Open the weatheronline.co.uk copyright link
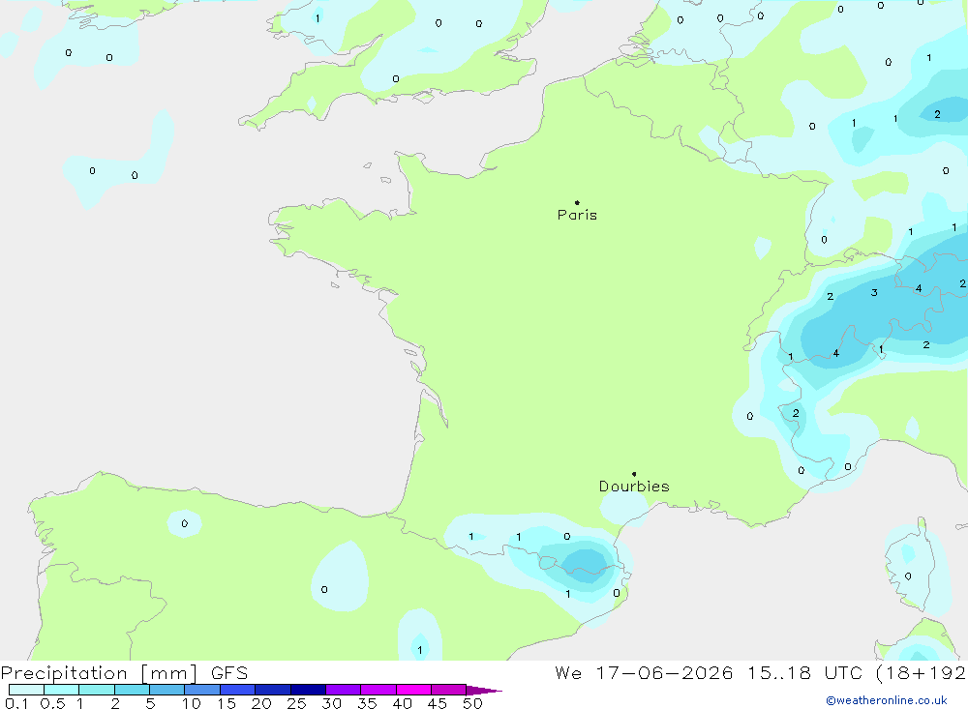968x709 pixels. pyautogui.click(x=887, y=700)
